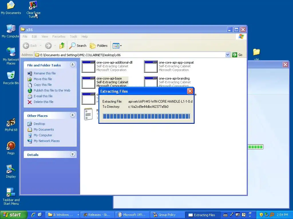Open the address bar dropdown arrow
The width and height of the screenshot is (293, 219).
[227, 55]
